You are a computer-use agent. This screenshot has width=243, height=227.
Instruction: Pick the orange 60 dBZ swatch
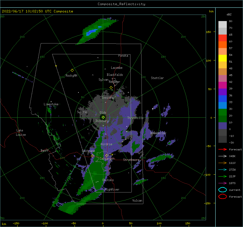click(x=222, y=45)
